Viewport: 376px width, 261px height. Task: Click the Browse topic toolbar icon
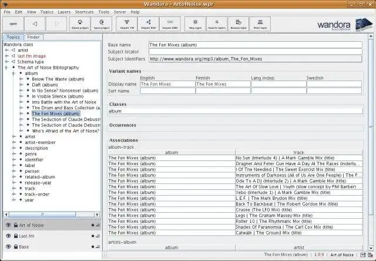tap(239, 24)
